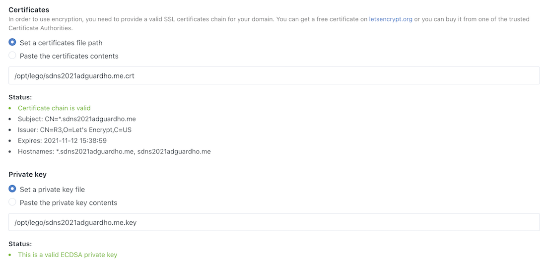This screenshot has width=546, height=265.
Task: Click the 'Certificate chain is valid' status message
Action: pos(54,108)
